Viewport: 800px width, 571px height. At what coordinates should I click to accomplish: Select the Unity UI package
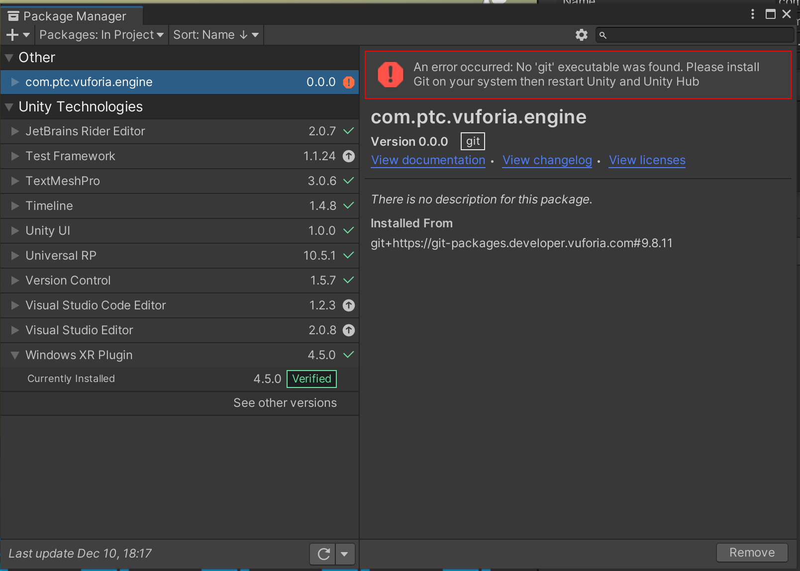coord(180,231)
